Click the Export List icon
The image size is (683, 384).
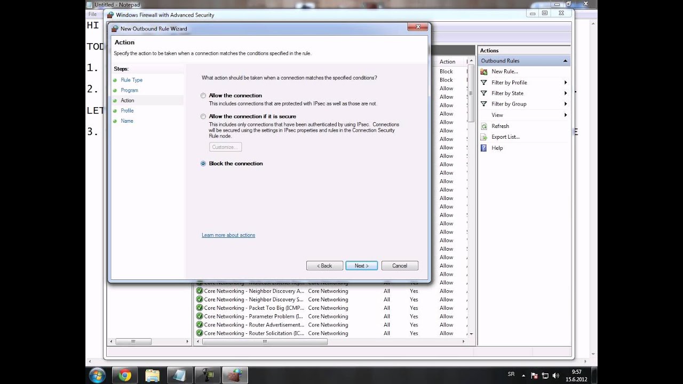(x=484, y=137)
